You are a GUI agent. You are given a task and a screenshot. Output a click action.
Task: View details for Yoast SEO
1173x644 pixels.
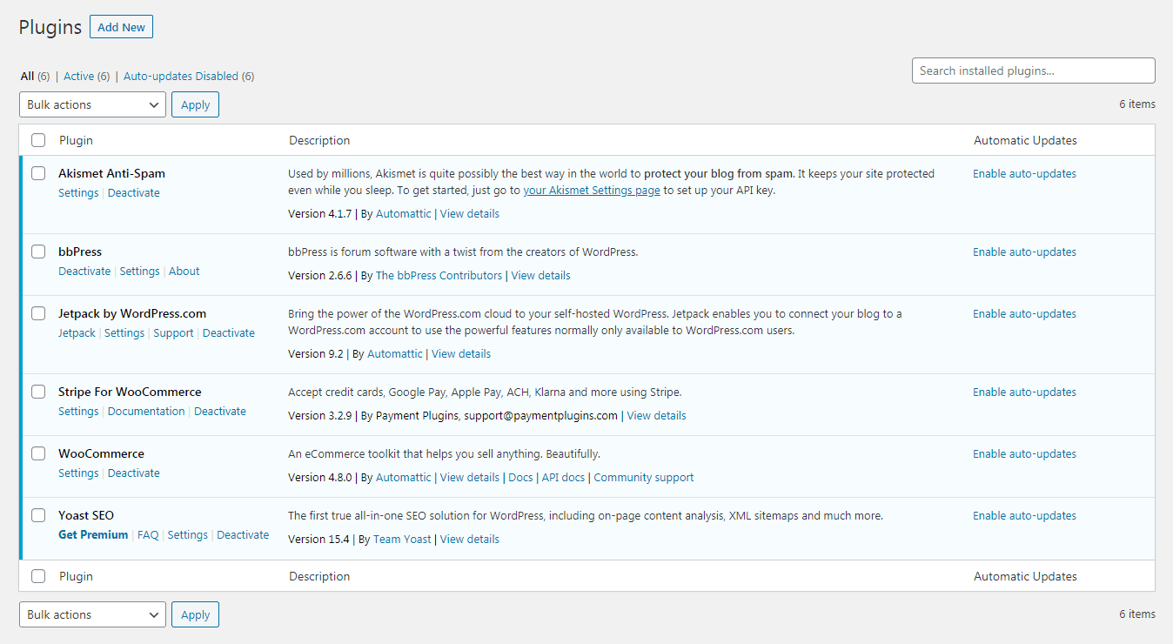[470, 539]
